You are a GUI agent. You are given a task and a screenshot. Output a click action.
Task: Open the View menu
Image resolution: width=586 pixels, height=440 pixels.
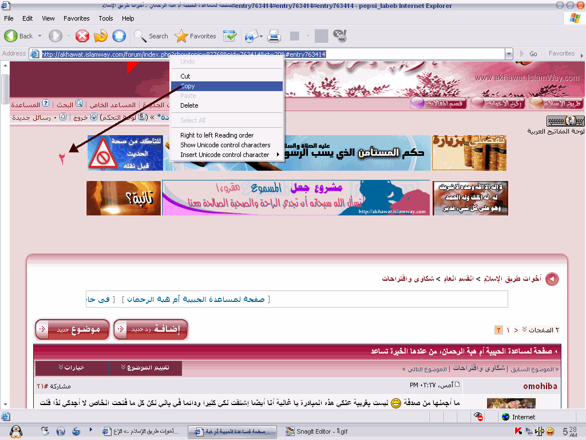(48, 18)
